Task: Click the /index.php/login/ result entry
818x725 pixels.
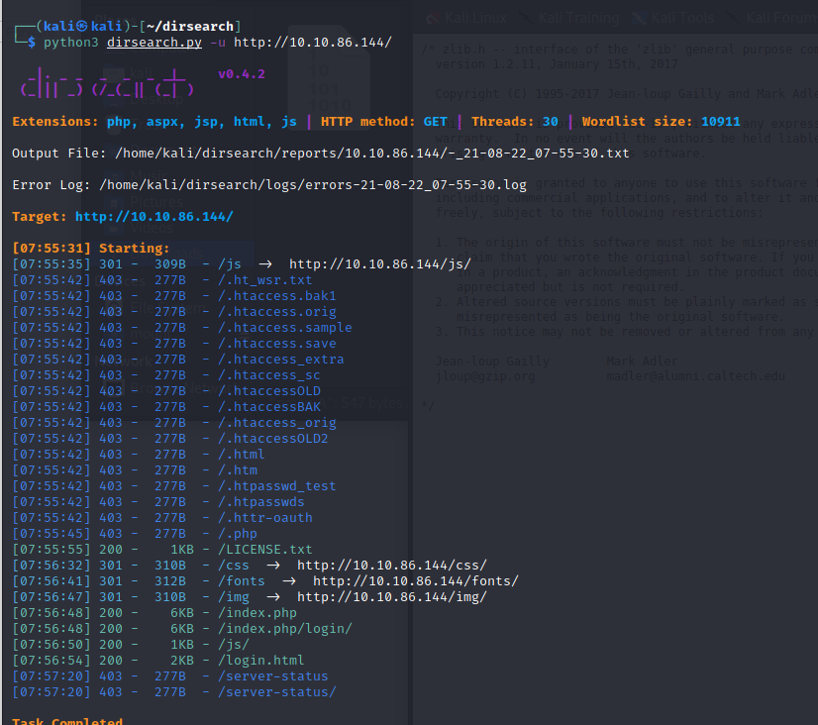Action: [x=284, y=629]
